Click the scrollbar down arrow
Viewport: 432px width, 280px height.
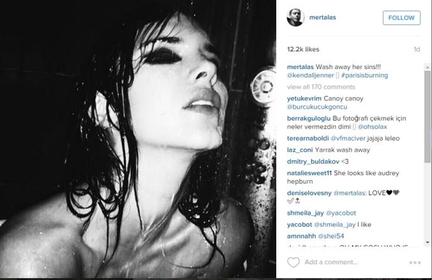(x=428, y=242)
